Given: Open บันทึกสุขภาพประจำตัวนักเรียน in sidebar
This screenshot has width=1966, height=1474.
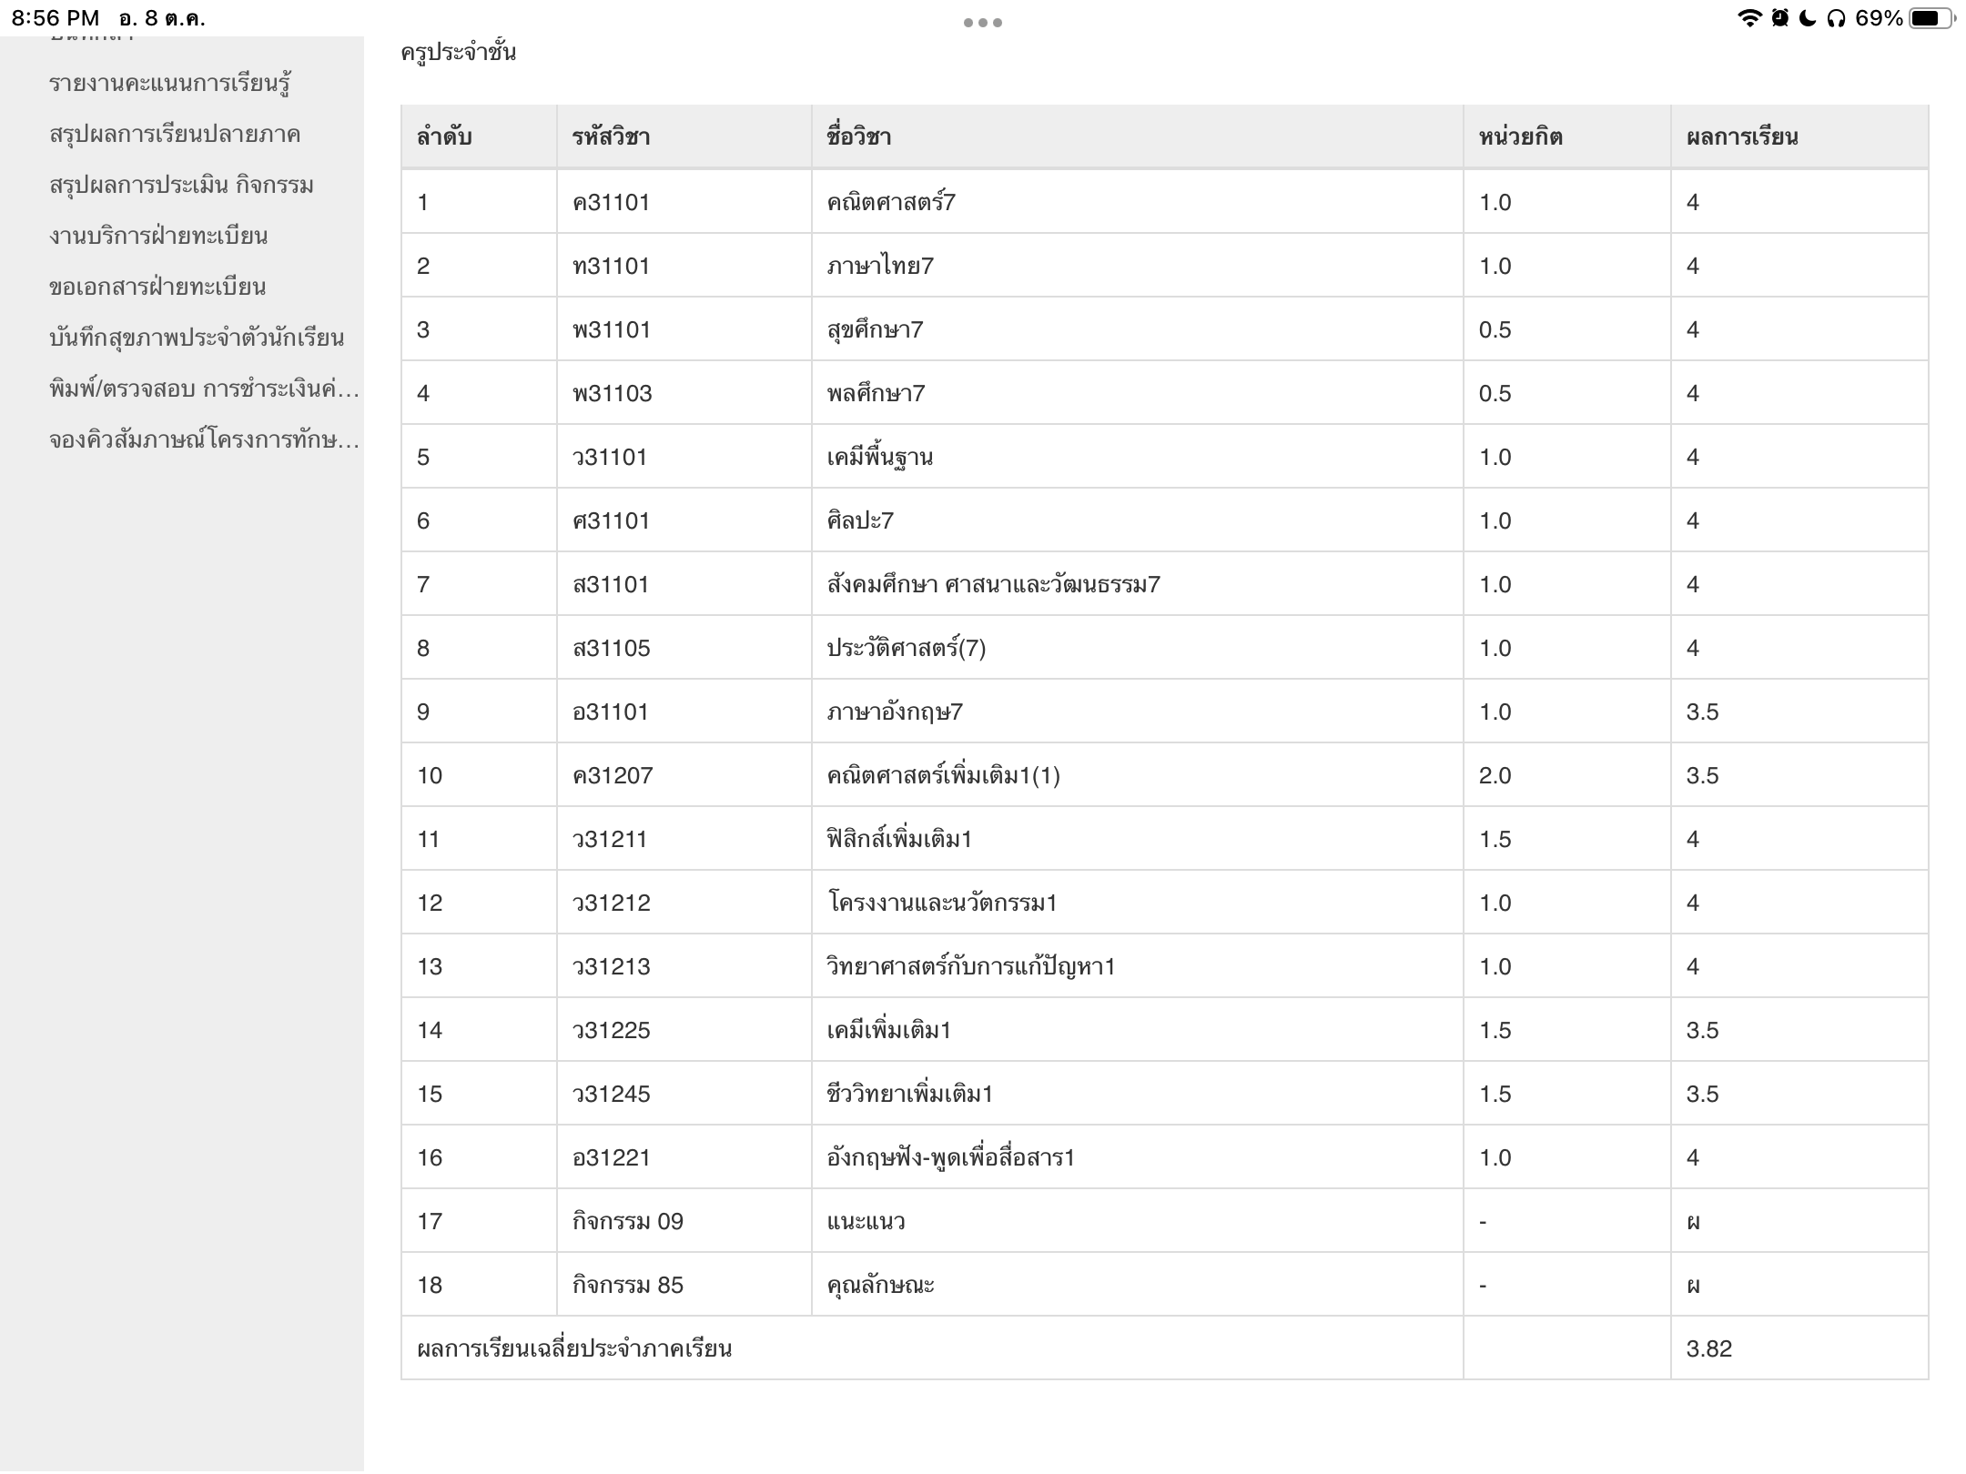Looking at the screenshot, I should (197, 338).
